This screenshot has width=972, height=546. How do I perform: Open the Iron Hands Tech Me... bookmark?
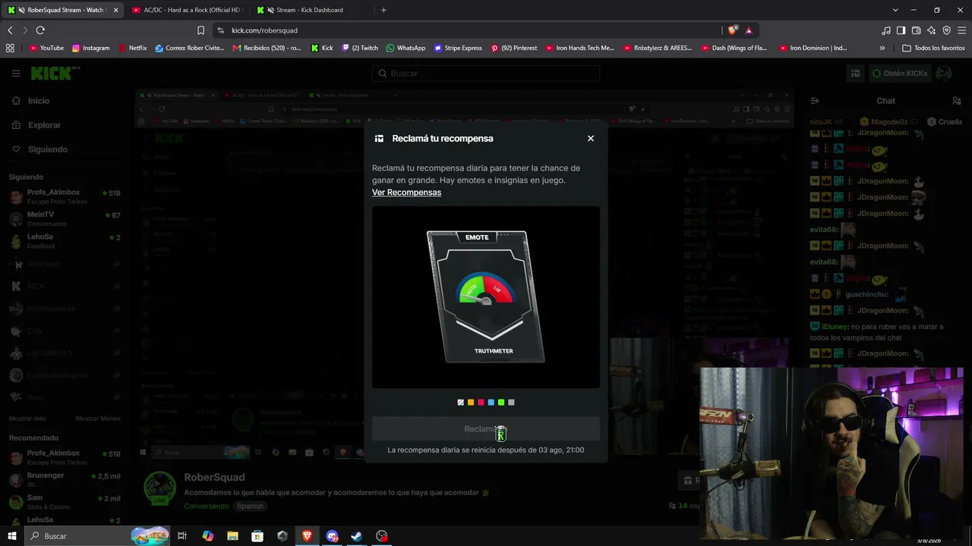pos(580,48)
